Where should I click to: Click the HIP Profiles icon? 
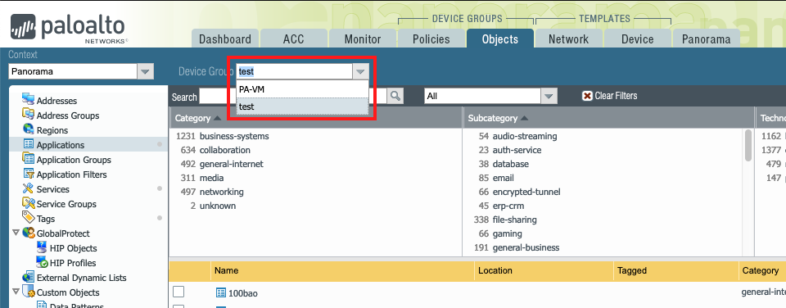[42, 262]
